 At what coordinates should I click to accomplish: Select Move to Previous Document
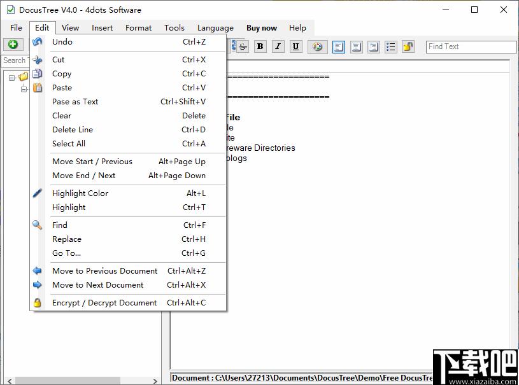click(128, 271)
